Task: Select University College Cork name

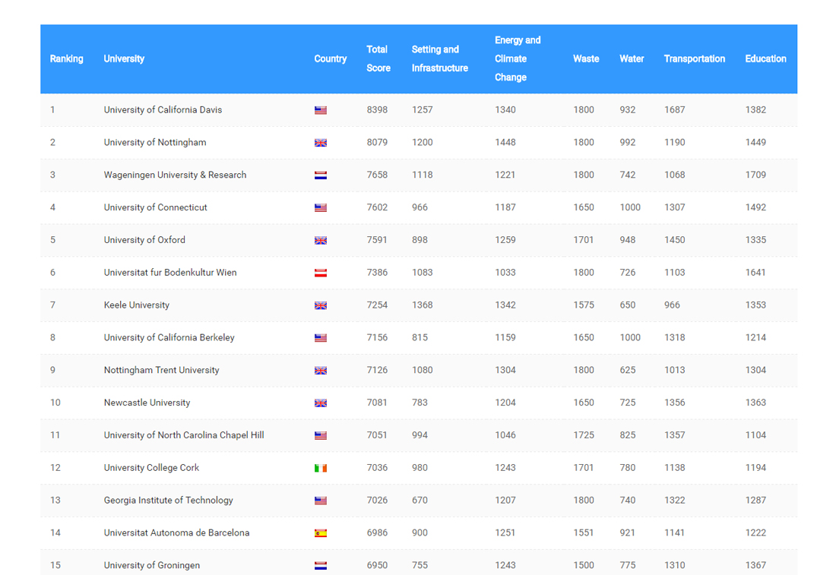Action: (x=151, y=467)
